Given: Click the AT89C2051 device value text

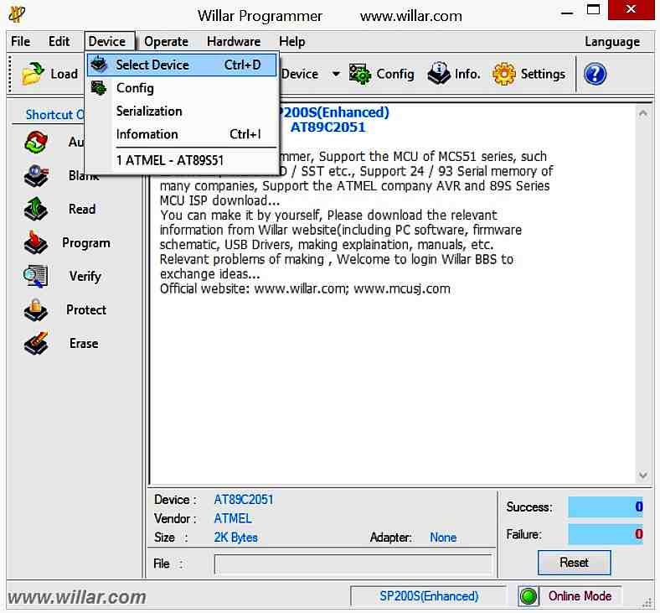Looking at the screenshot, I should coord(244,500).
